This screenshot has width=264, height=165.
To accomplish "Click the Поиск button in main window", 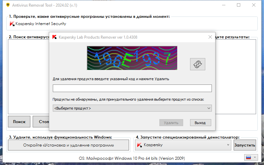I will [19, 121].
